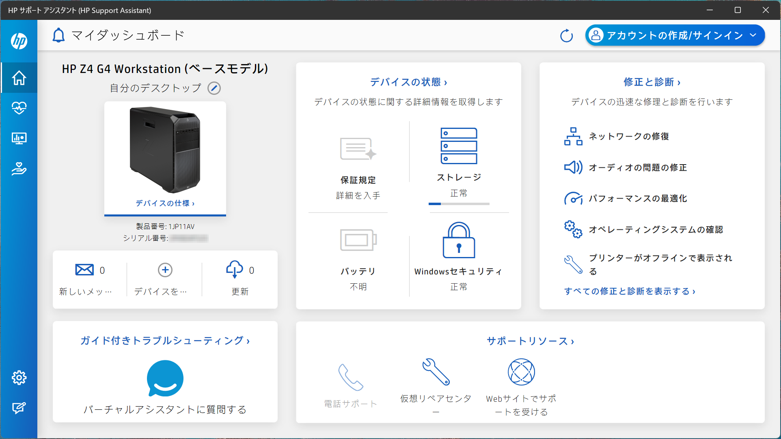Screen dimensions: 781x439
Task: Expand the アカウントの作成/サインイン dropdown
Action: [x=675, y=35]
